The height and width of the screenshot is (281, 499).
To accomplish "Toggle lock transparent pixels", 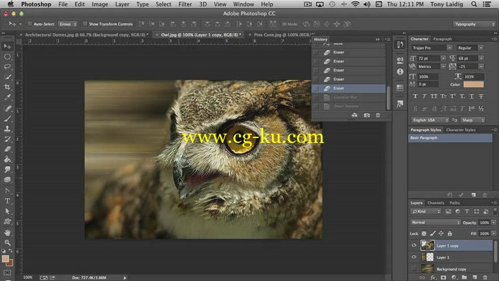I will pos(424,234).
